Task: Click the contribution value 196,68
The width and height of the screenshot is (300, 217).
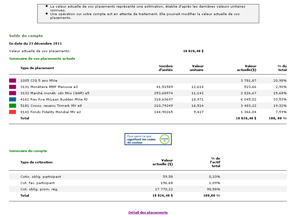Action: click(x=167, y=183)
